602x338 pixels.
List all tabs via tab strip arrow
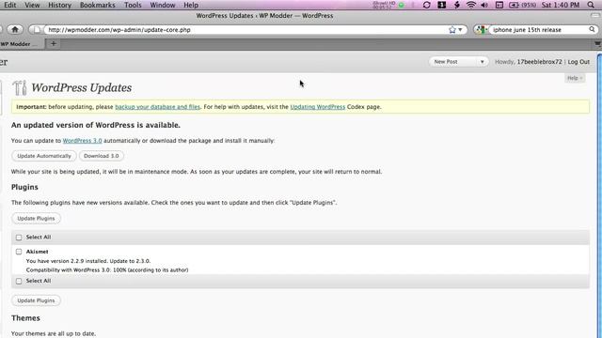tap(598, 44)
